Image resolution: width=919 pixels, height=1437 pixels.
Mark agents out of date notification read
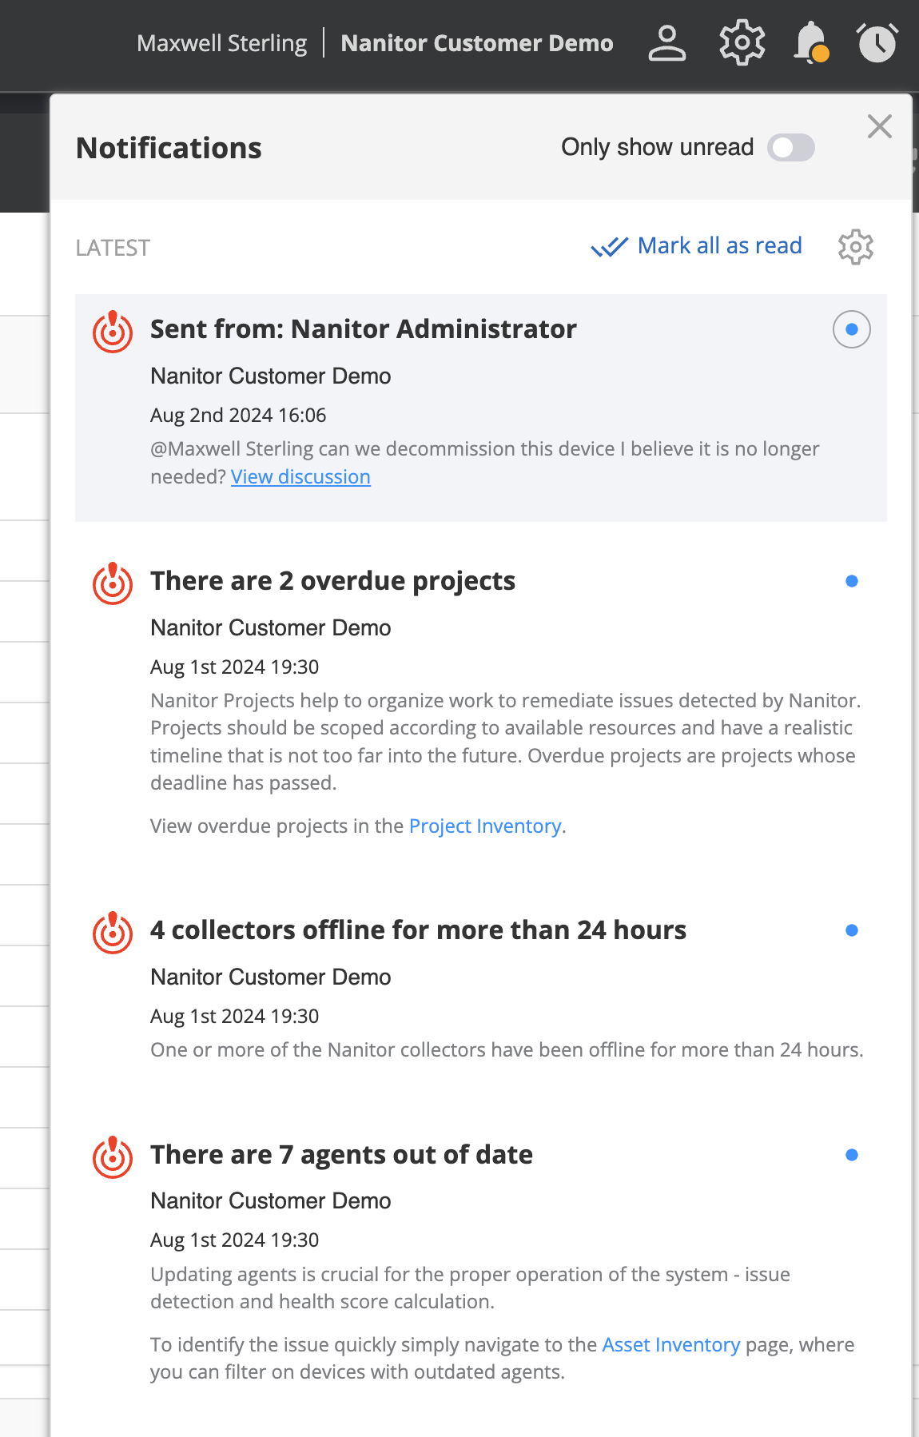point(851,1155)
